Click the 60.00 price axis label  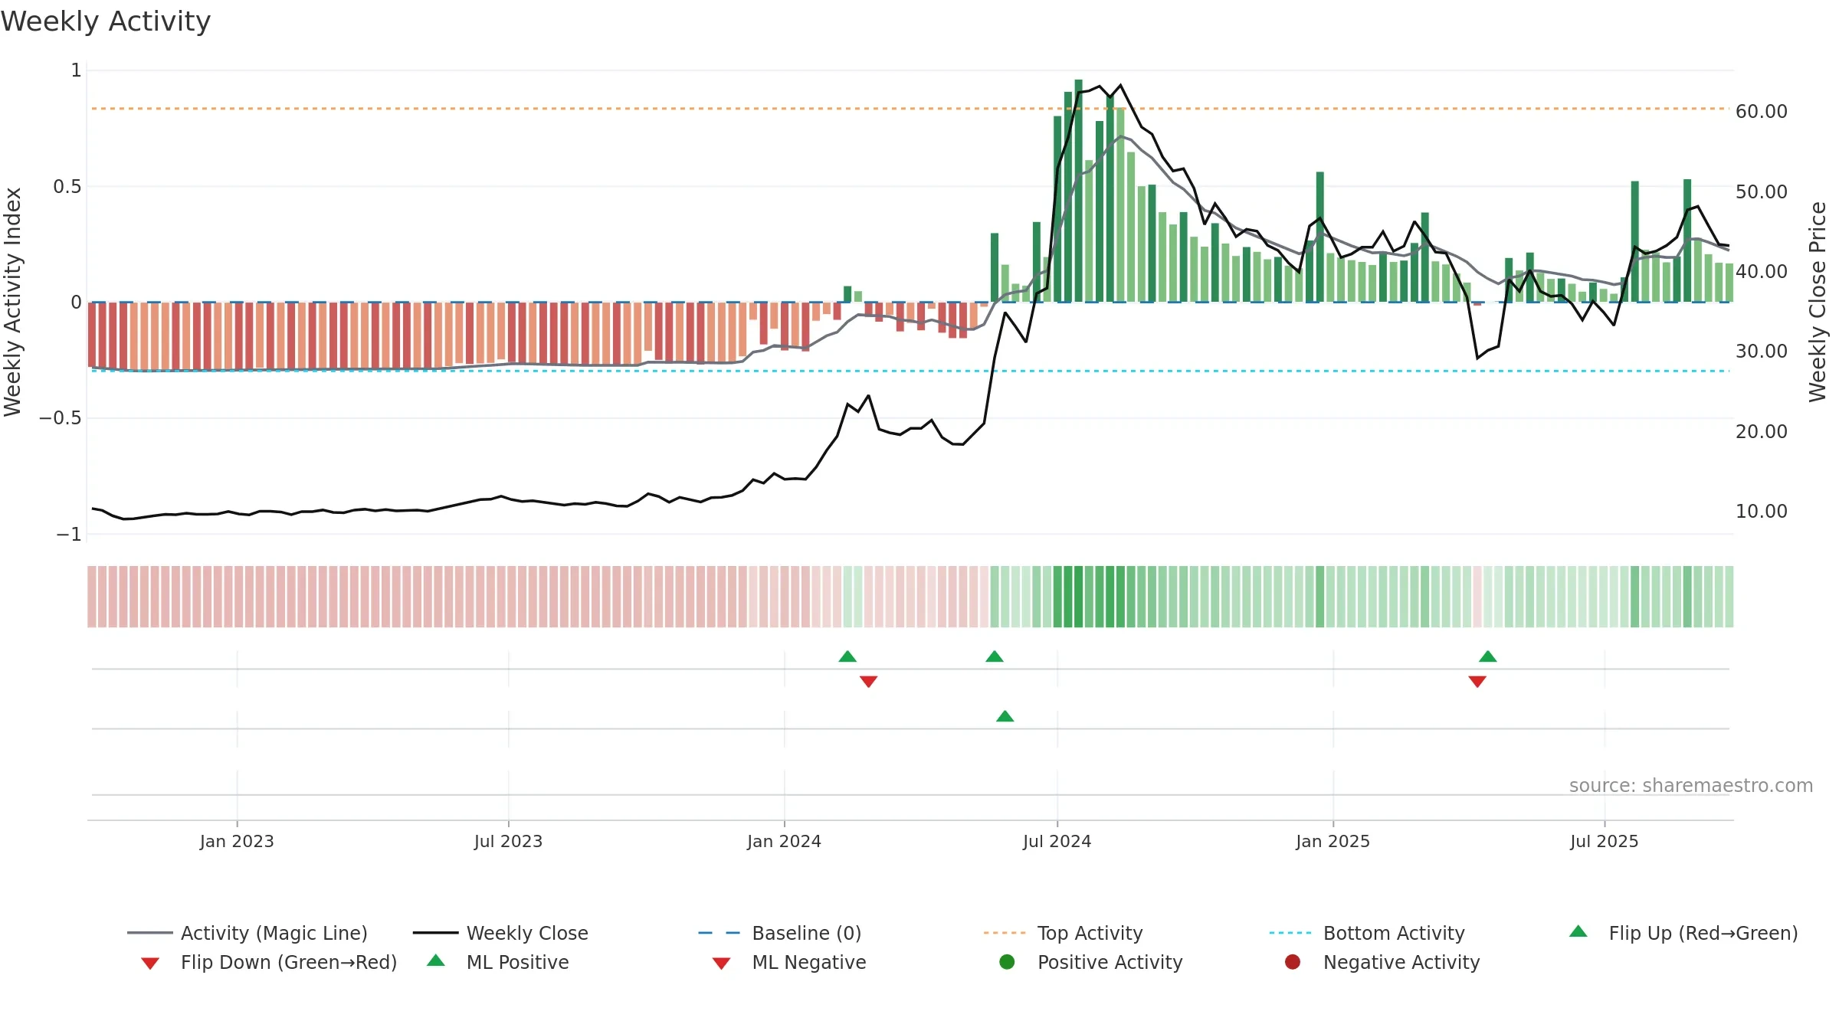pyautogui.click(x=1761, y=112)
